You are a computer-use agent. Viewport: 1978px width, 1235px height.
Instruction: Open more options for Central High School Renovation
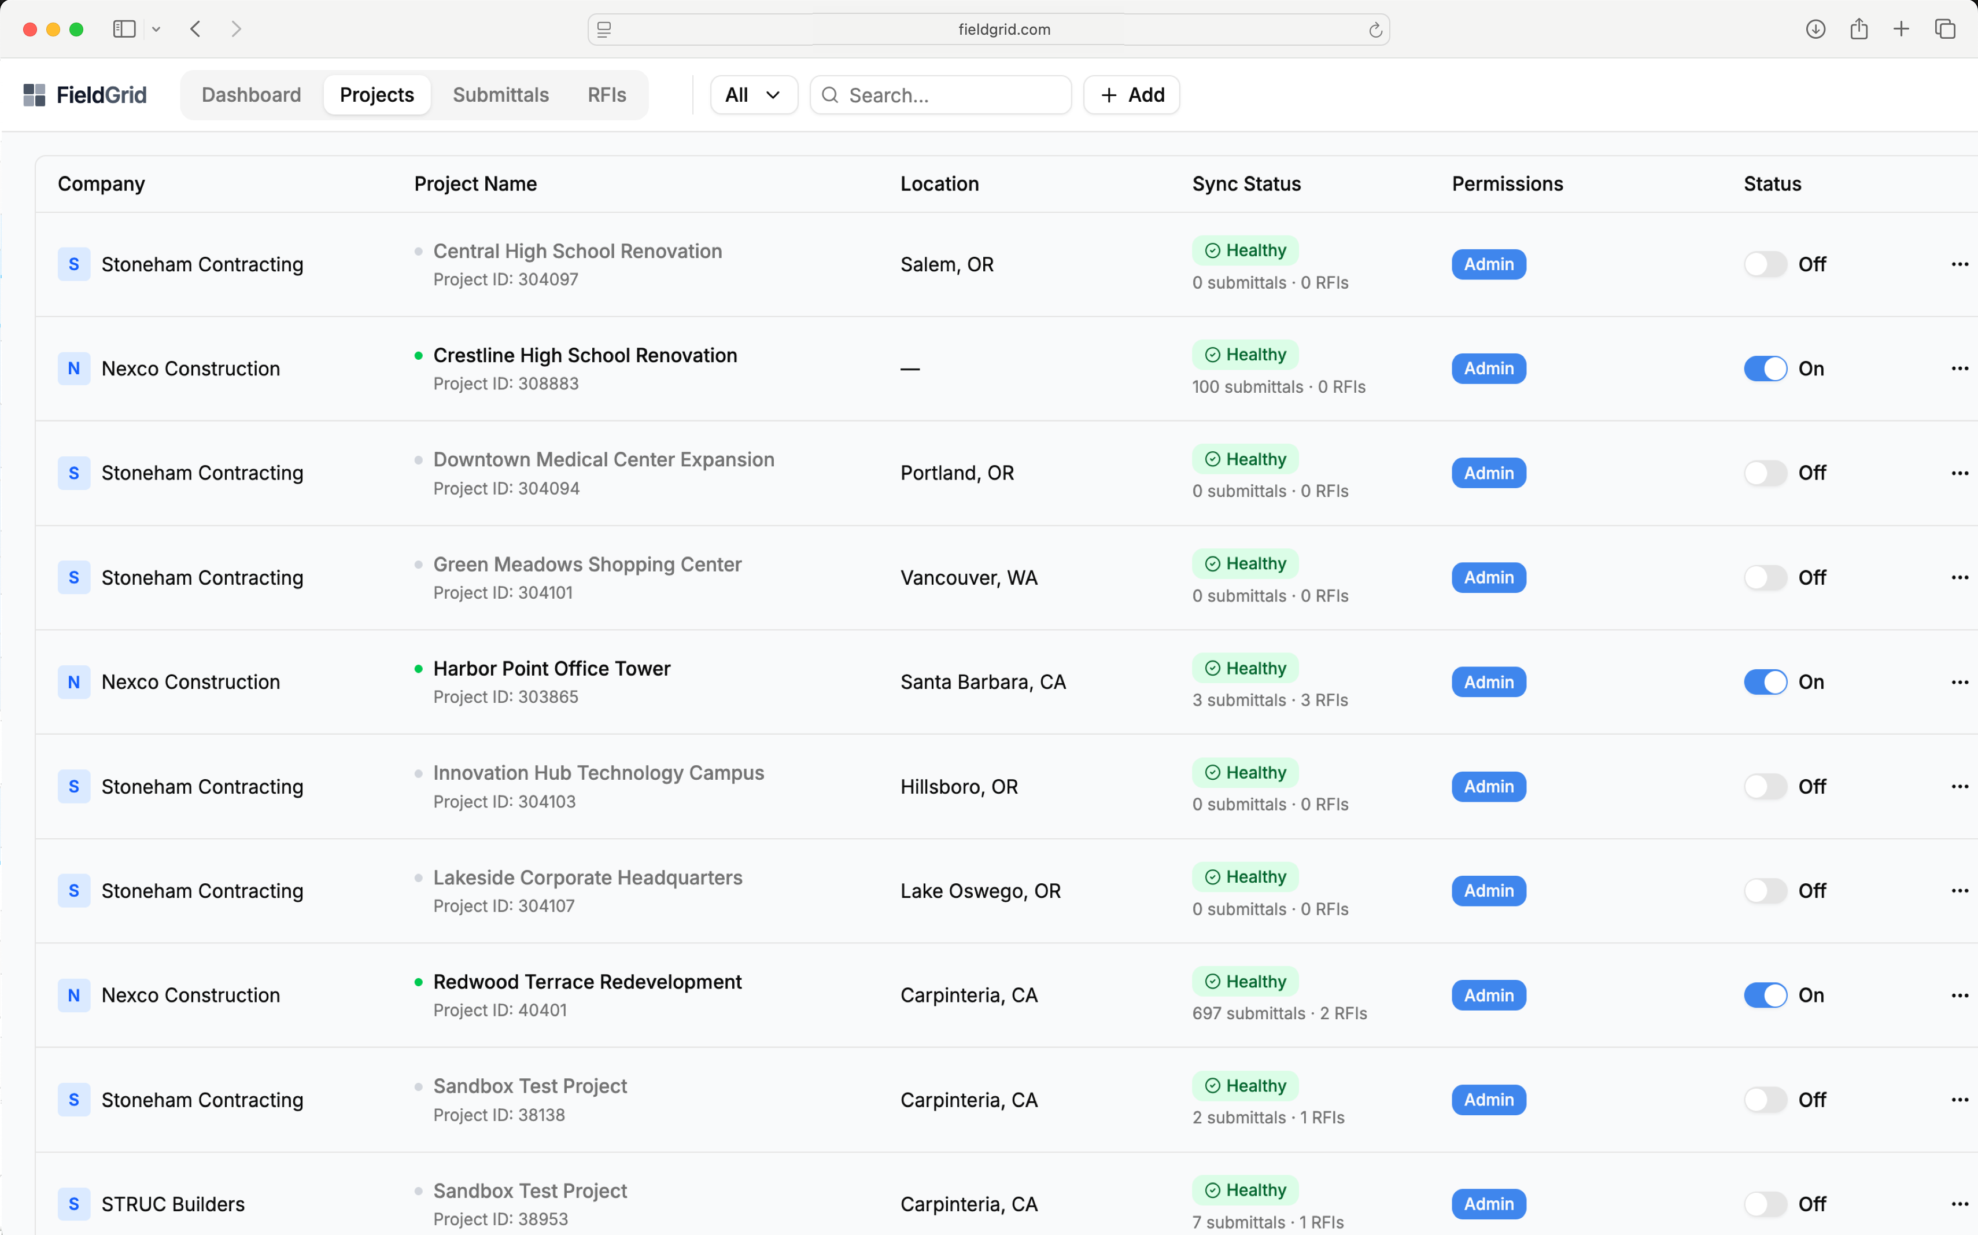point(1959,264)
